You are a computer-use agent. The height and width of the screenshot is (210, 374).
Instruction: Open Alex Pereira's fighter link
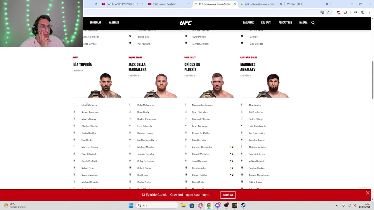coord(255,105)
